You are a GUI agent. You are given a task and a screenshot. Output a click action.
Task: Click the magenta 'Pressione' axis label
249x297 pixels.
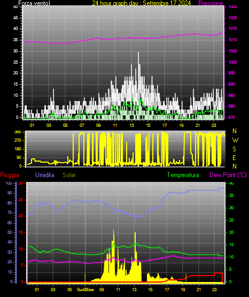coord(211,3)
